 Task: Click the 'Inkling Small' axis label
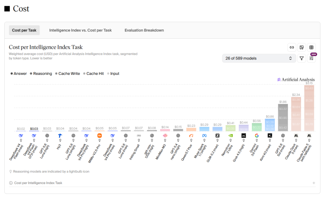click(135, 152)
